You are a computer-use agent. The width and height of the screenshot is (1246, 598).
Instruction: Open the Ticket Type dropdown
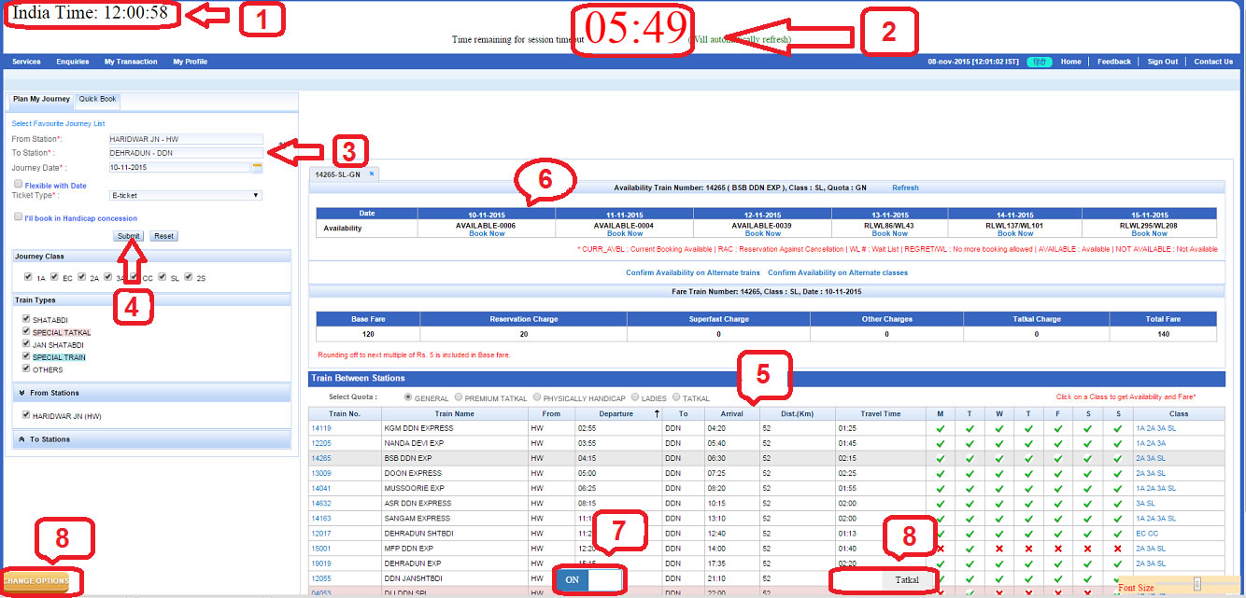[x=185, y=196]
